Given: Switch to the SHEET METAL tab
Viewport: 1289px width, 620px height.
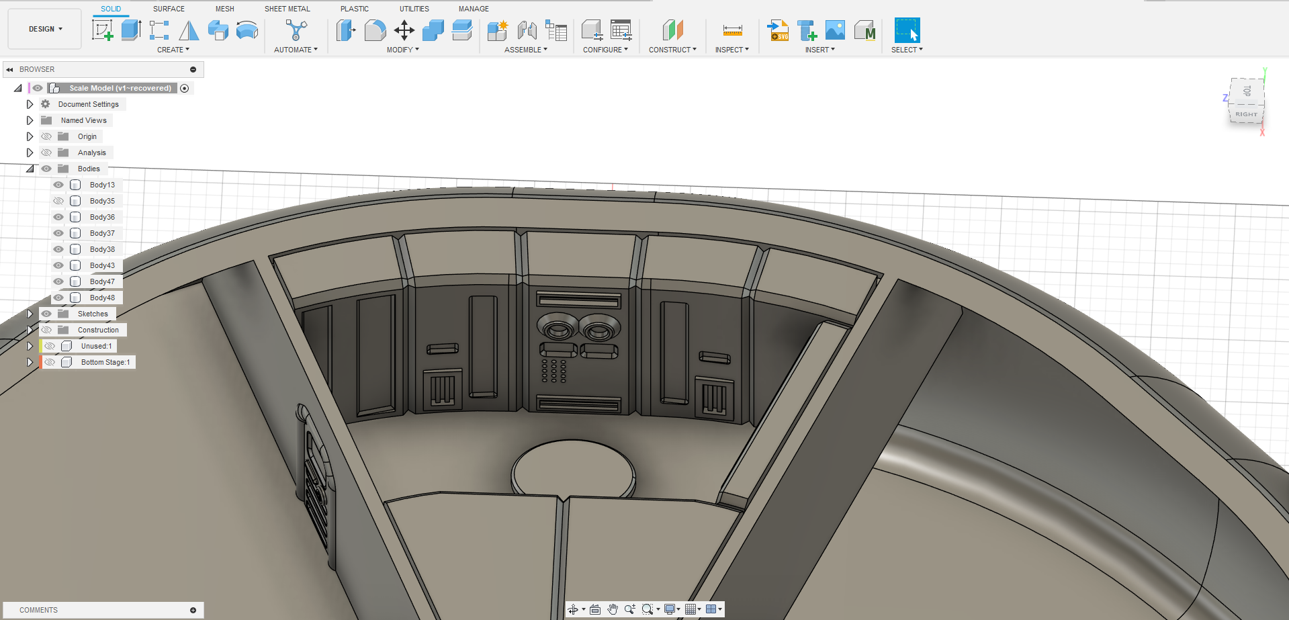Looking at the screenshot, I should click(x=287, y=9).
